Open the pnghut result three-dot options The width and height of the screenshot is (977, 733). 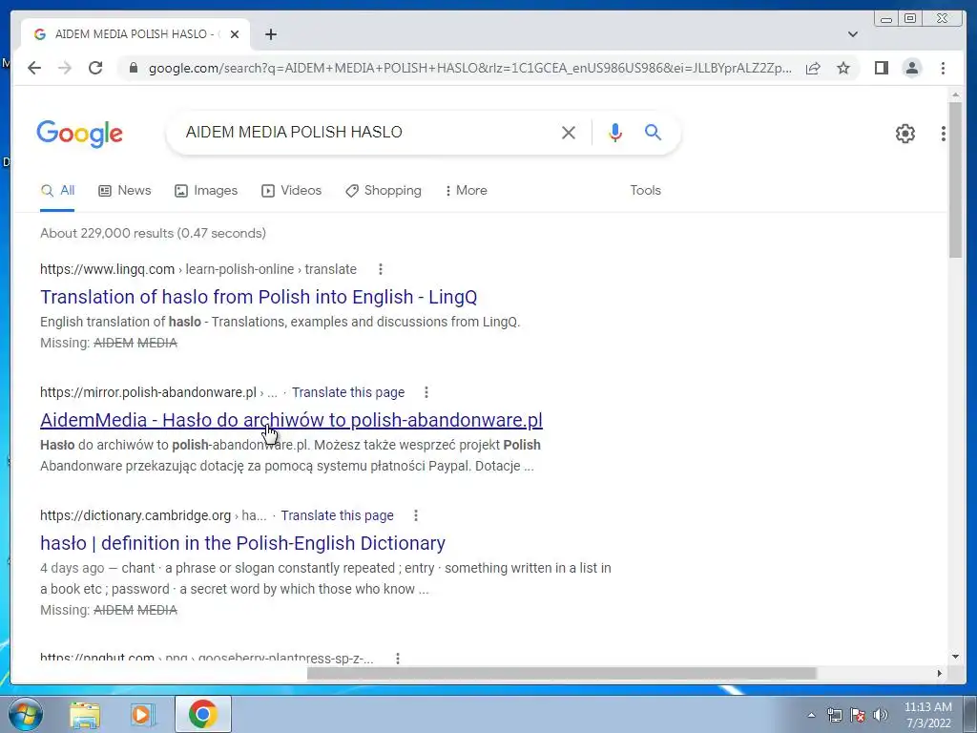[398, 659]
